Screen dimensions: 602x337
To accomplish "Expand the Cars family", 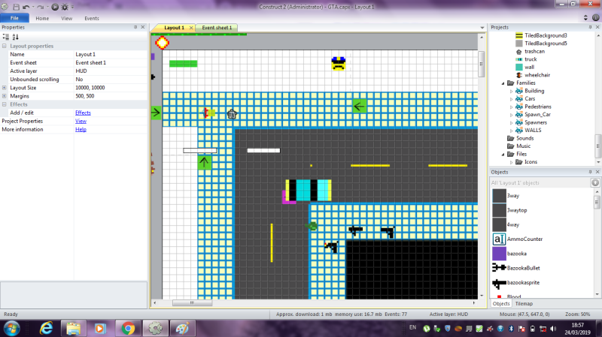I will pyautogui.click(x=512, y=99).
